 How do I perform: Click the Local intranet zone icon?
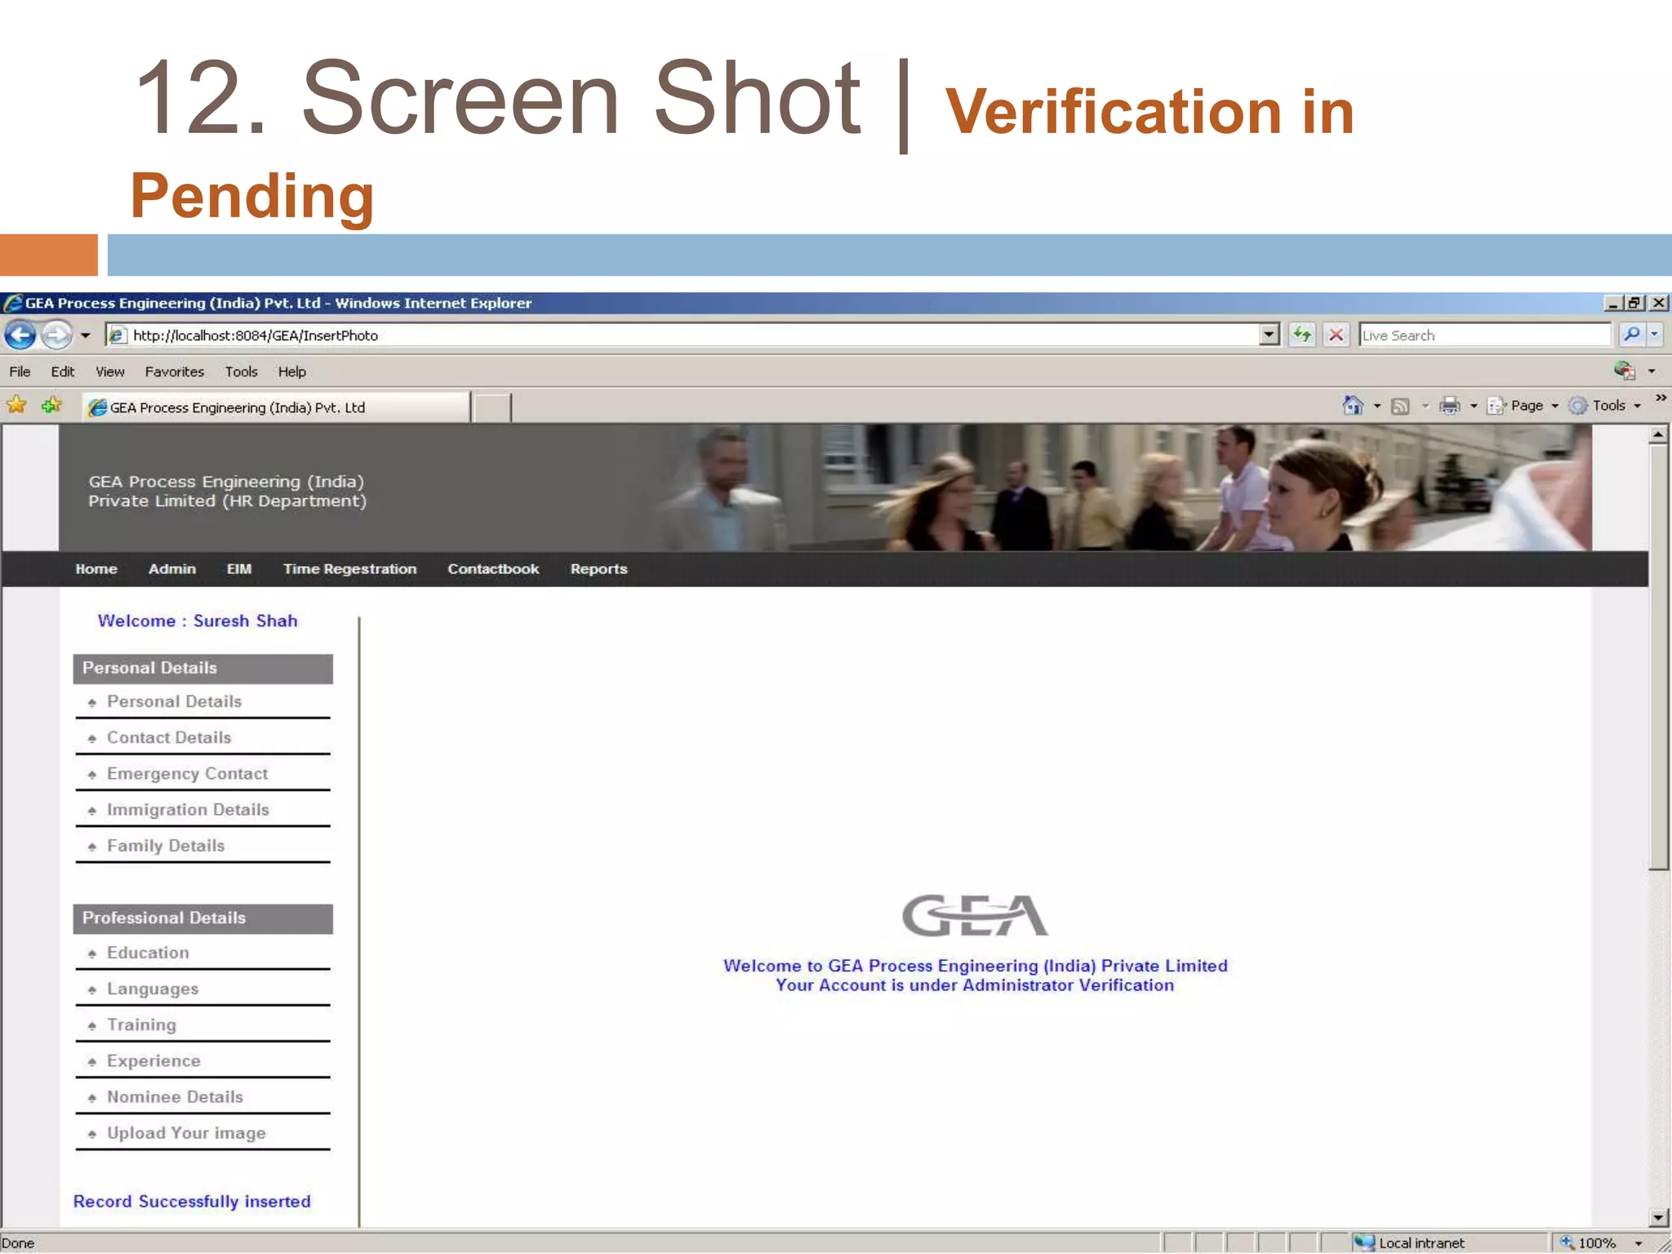(x=1364, y=1242)
